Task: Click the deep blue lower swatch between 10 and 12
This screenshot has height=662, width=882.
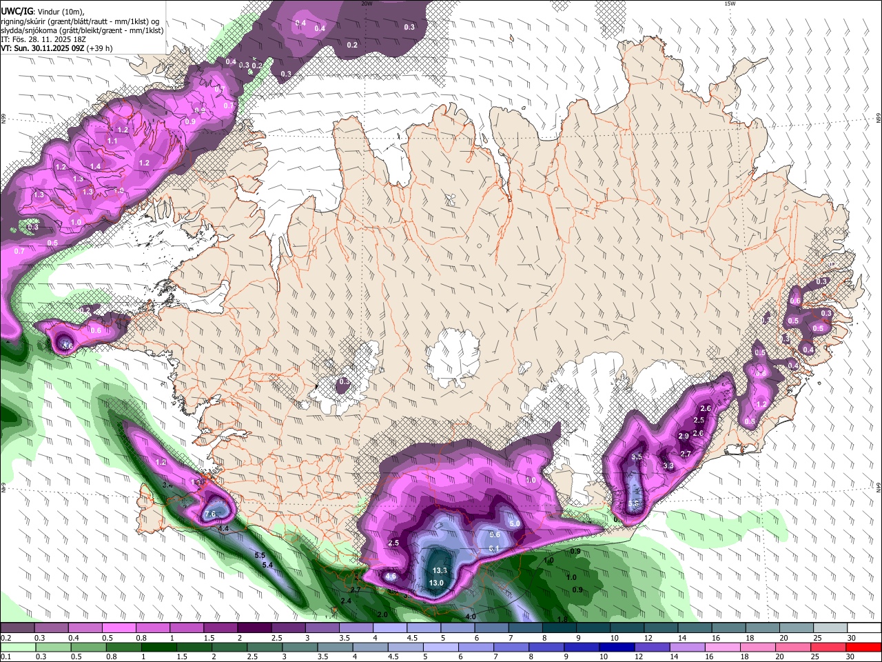Action: pos(617,647)
